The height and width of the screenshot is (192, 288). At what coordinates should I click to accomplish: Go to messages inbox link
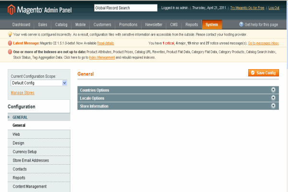pyautogui.click(x=264, y=43)
